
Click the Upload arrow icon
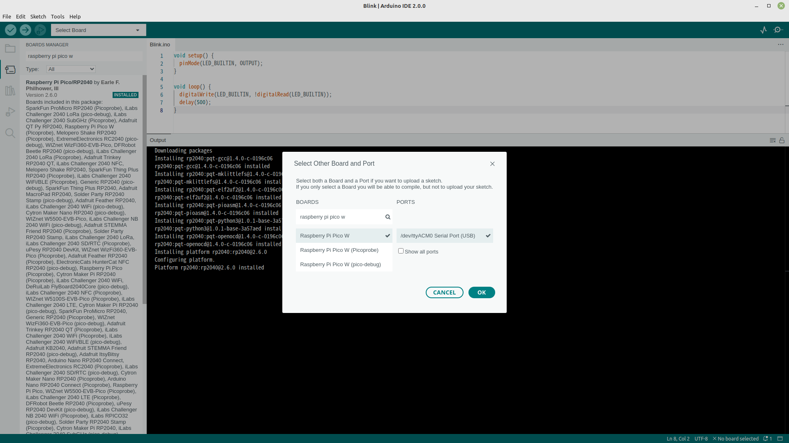(x=25, y=30)
